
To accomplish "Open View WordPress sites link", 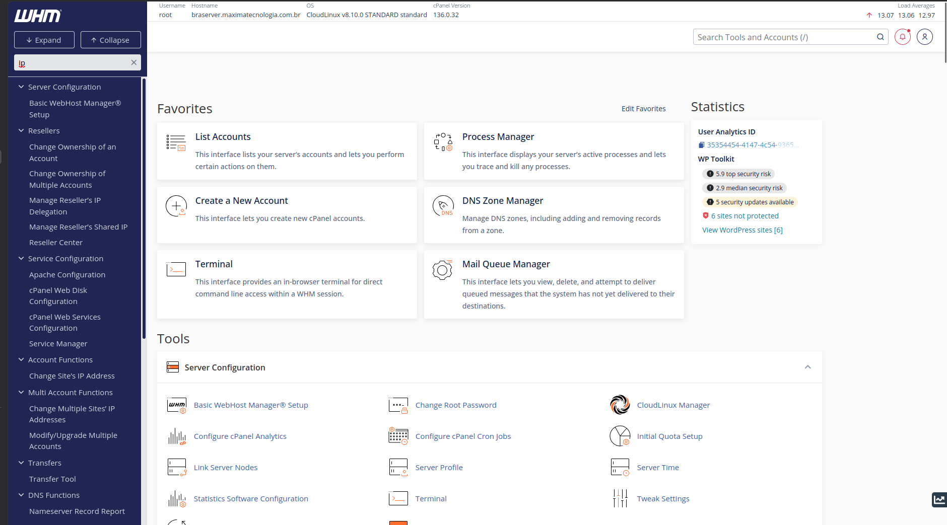I will [x=742, y=230].
